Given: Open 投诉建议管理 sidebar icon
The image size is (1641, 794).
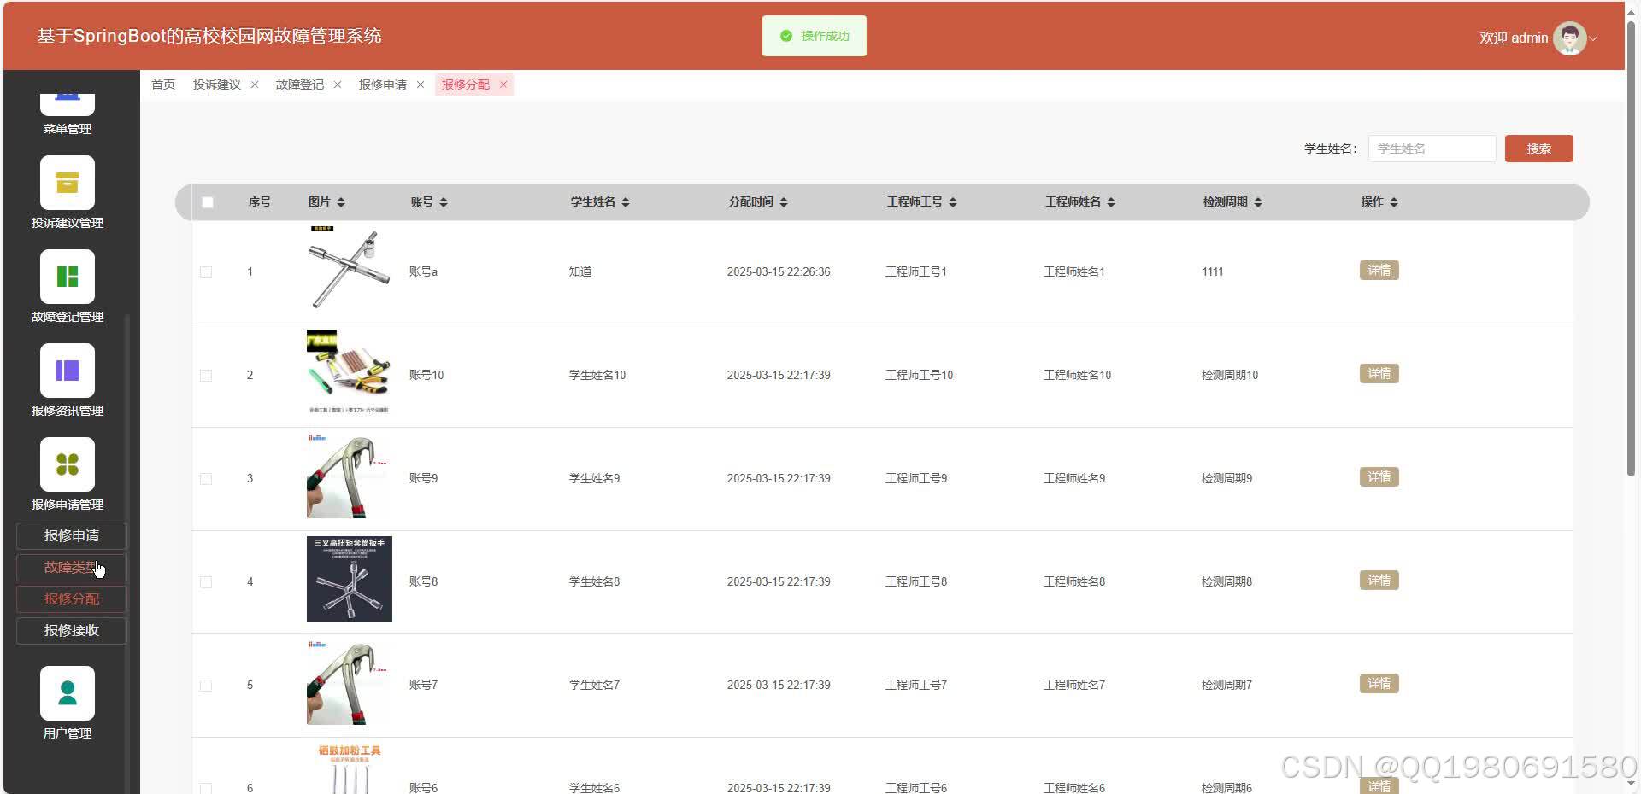Looking at the screenshot, I should (68, 183).
